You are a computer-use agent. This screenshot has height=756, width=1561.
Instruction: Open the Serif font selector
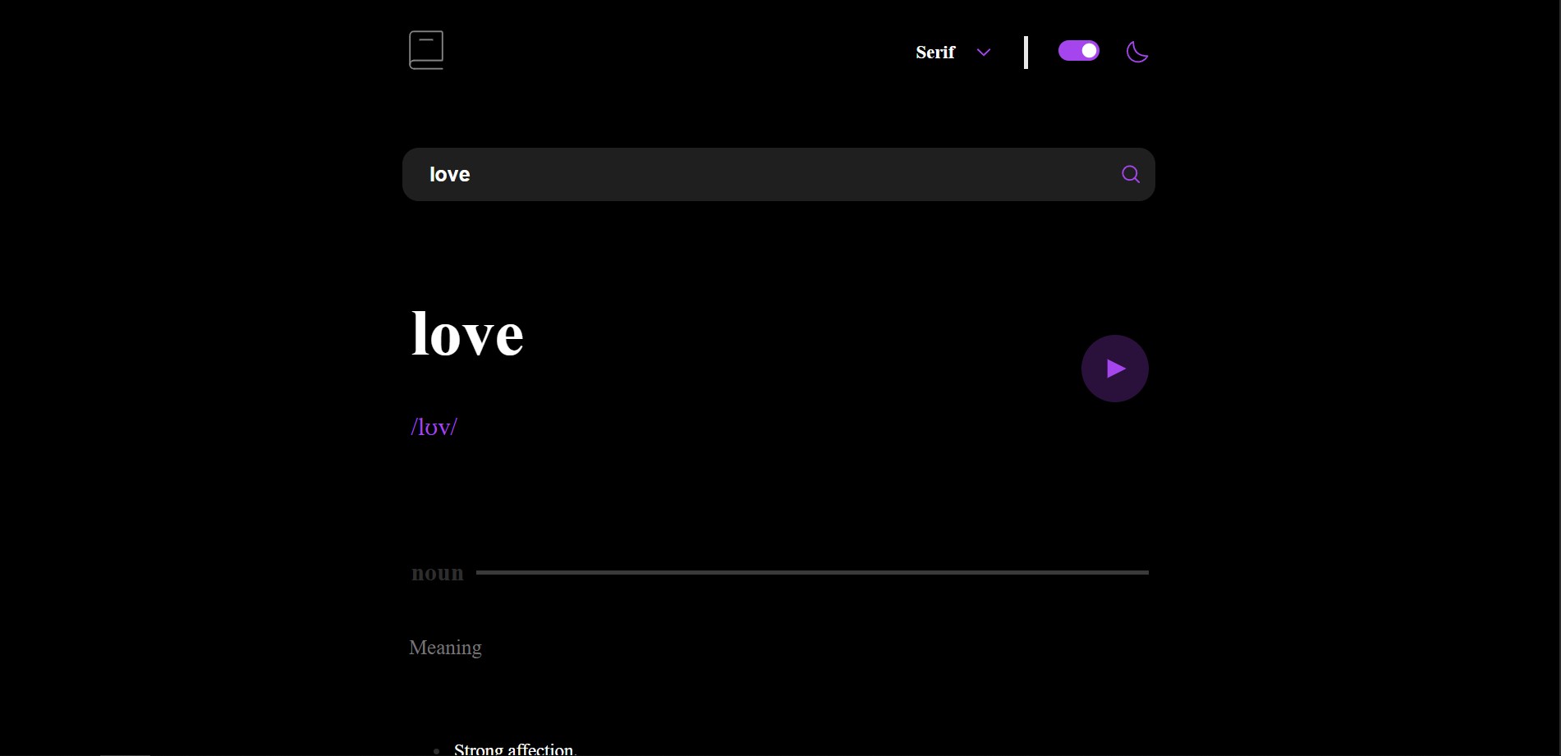pyautogui.click(x=935, y=53)
